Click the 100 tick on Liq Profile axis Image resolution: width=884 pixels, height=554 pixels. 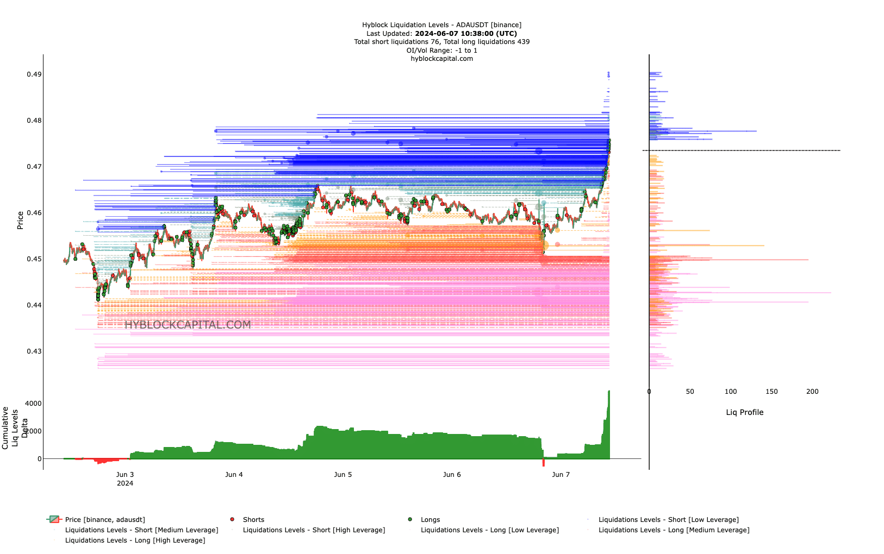pyautogui.click(x=731, y=392)
